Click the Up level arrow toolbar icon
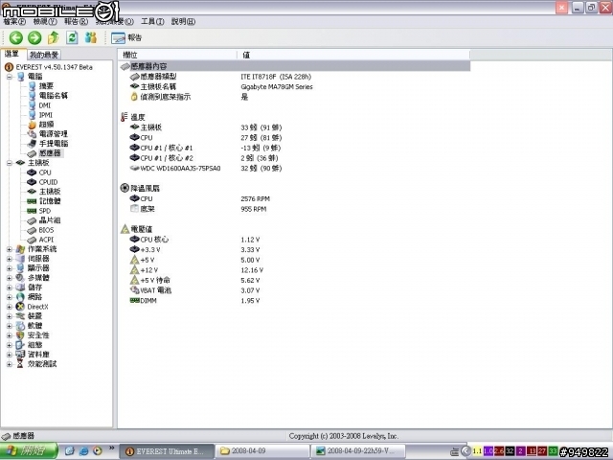 [x=54, y=37]
